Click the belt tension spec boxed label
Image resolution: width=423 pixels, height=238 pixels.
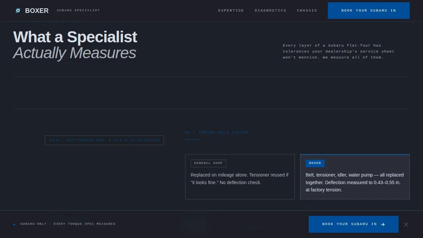coord(104,140)
